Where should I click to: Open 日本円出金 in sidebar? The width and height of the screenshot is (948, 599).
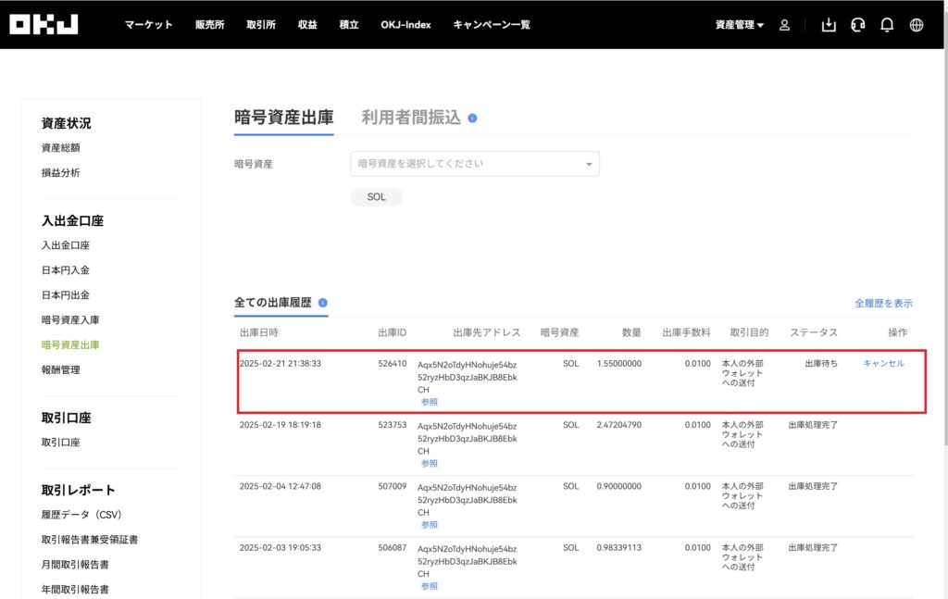[66, 295]
